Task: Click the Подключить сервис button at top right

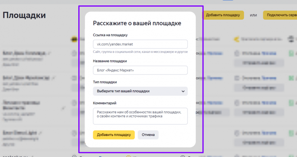Action: (x=280, y=15)
